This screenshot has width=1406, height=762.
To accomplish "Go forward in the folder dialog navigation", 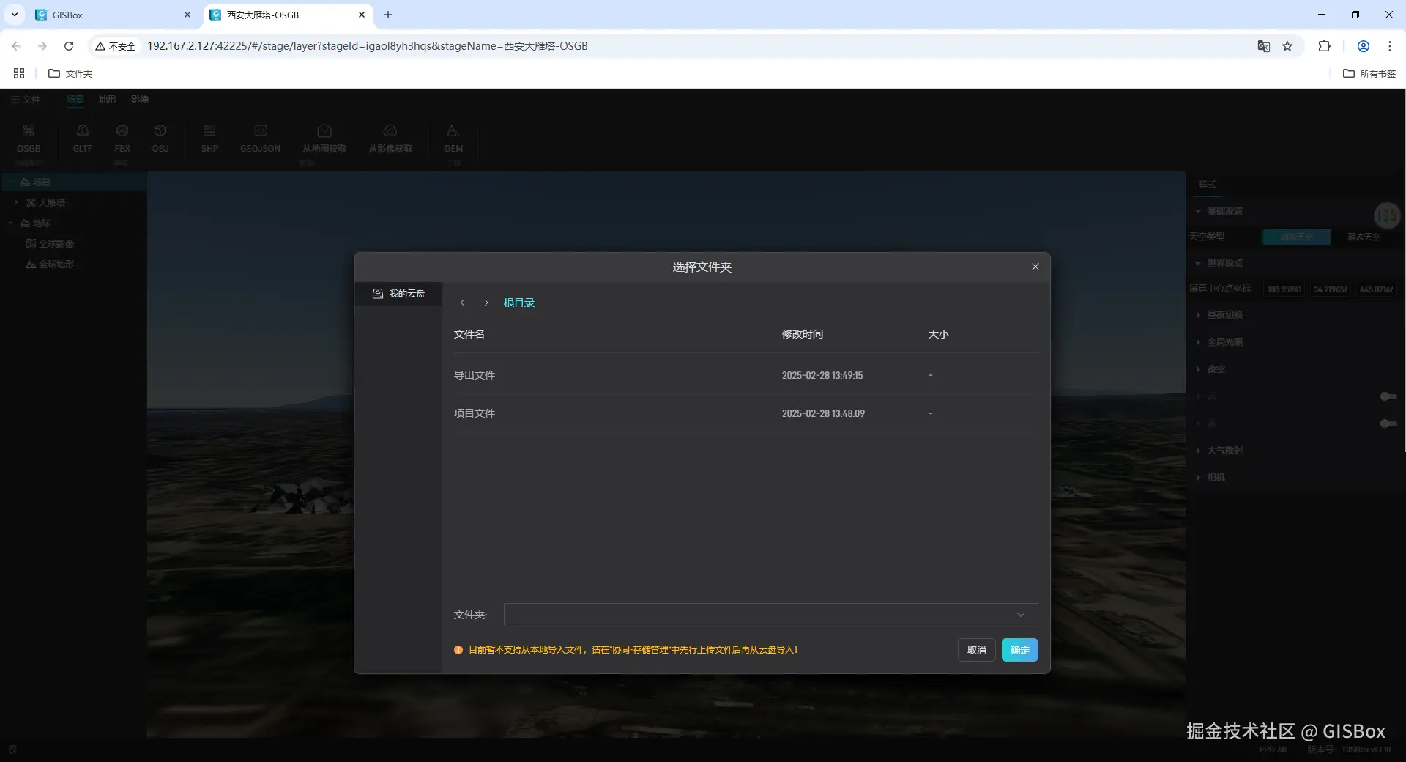I will point(486,303).
